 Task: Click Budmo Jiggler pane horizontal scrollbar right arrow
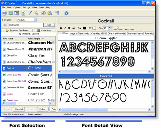point(149,71)
